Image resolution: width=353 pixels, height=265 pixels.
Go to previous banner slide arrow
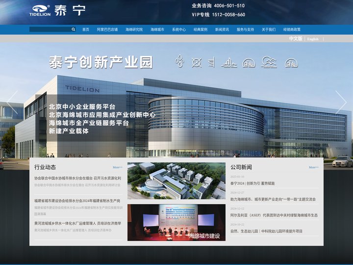click(x=12, y=102)
